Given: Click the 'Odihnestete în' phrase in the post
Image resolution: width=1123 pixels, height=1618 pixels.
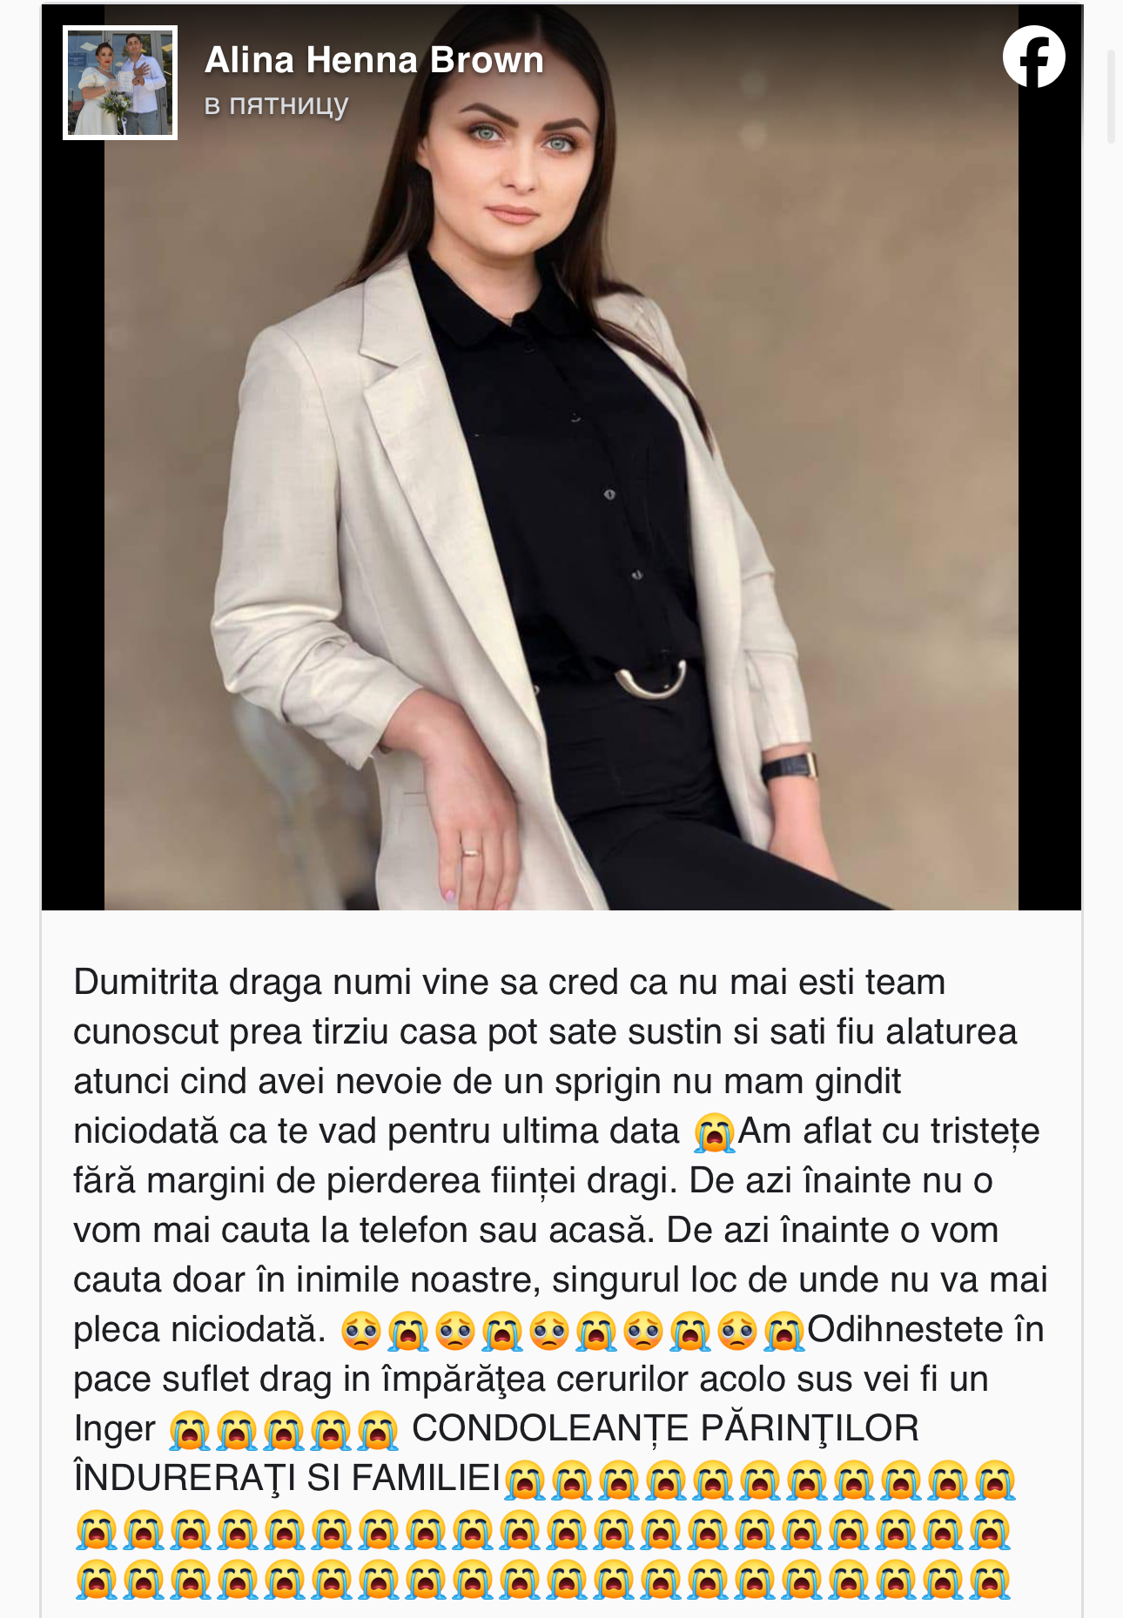Looking at the screenshot, I should point(925,1329).
